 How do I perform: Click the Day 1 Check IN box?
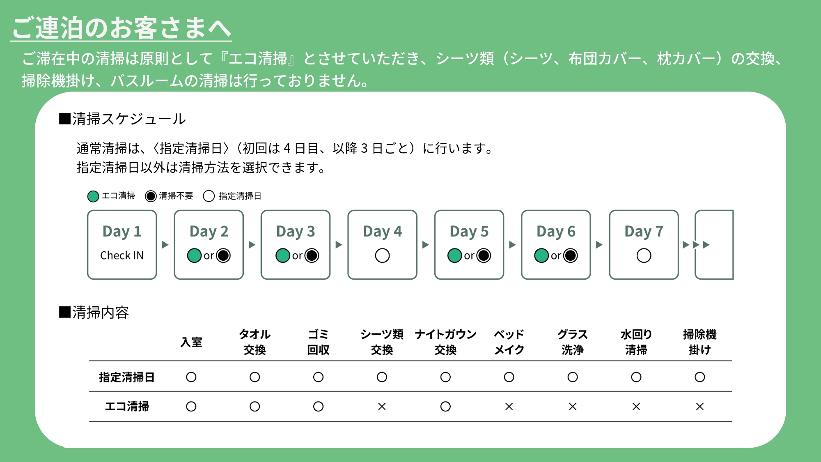[x=122, y=245]
